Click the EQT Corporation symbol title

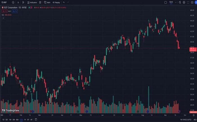(x=15, y=8)
